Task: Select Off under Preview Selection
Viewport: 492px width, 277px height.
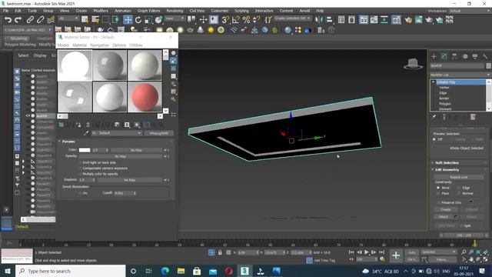Action: point(434,139)
